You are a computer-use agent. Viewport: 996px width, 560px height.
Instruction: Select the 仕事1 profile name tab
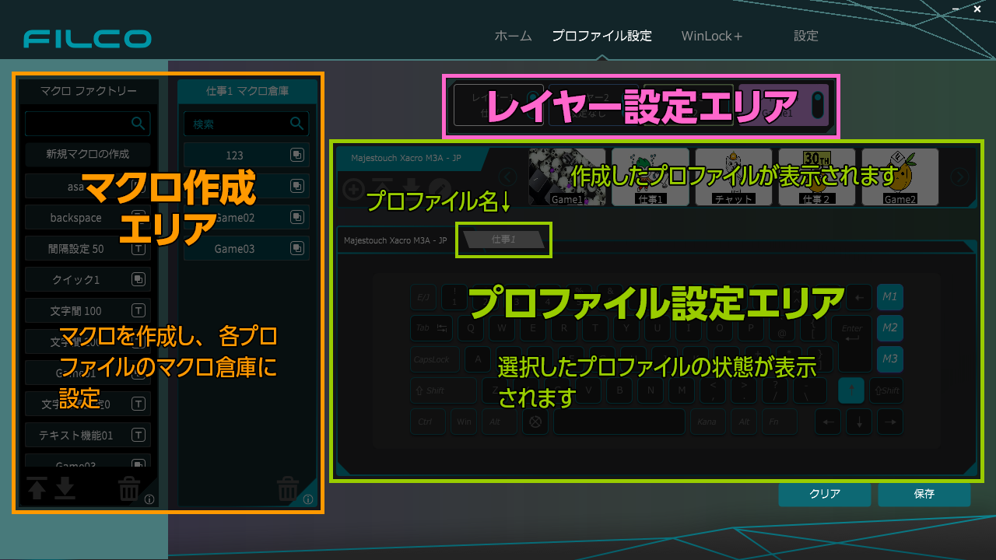(x=504, y=240)
